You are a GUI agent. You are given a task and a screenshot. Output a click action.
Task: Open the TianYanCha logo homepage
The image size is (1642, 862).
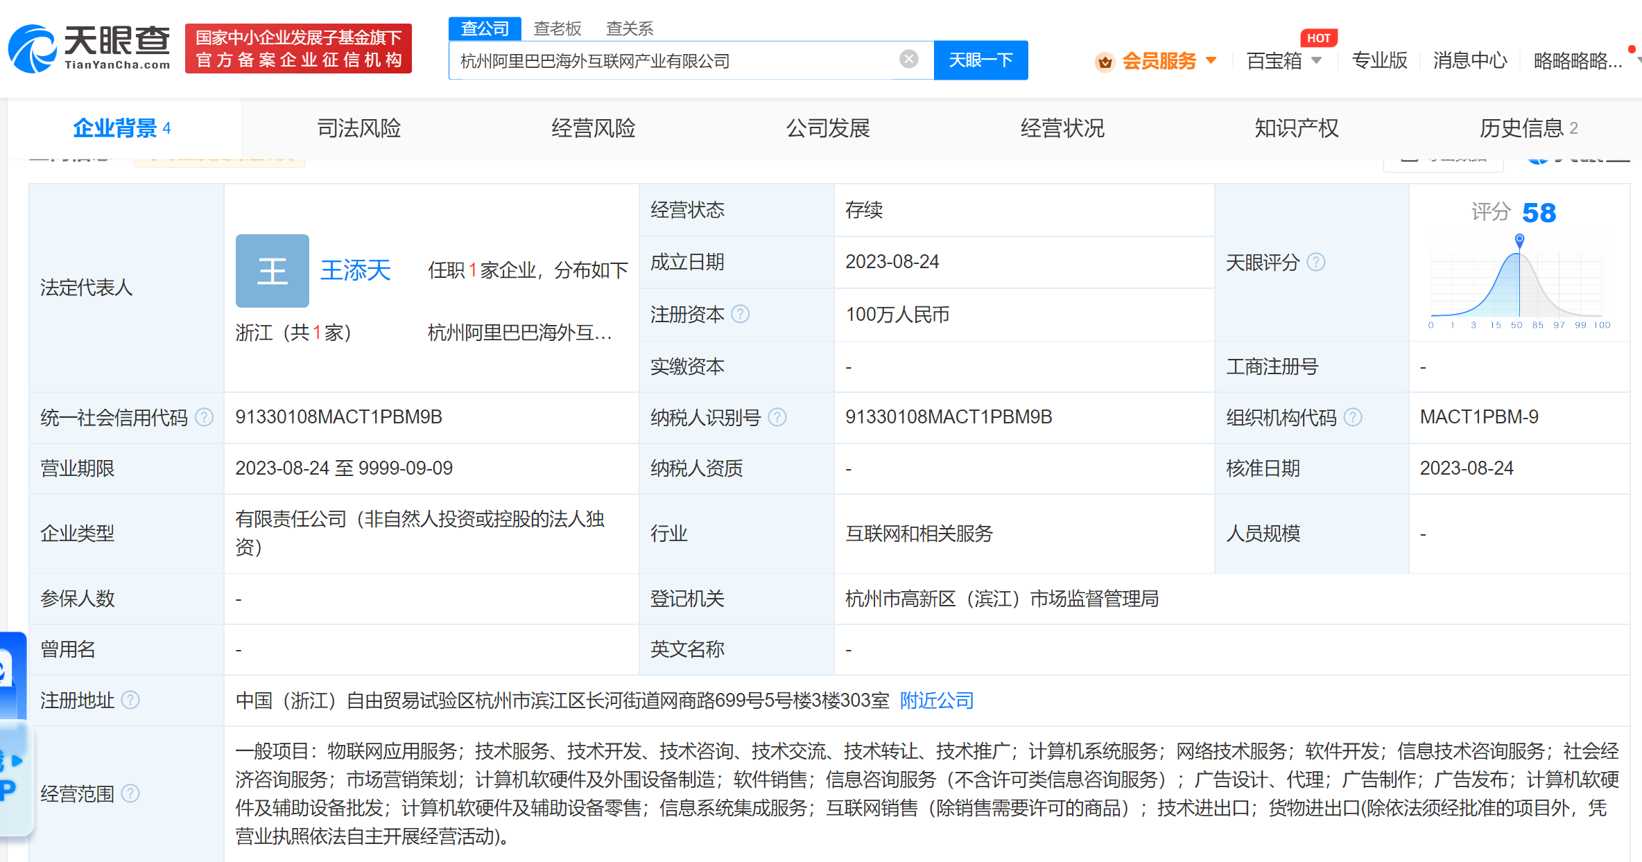pyautogui.click(x=89, y=49)
